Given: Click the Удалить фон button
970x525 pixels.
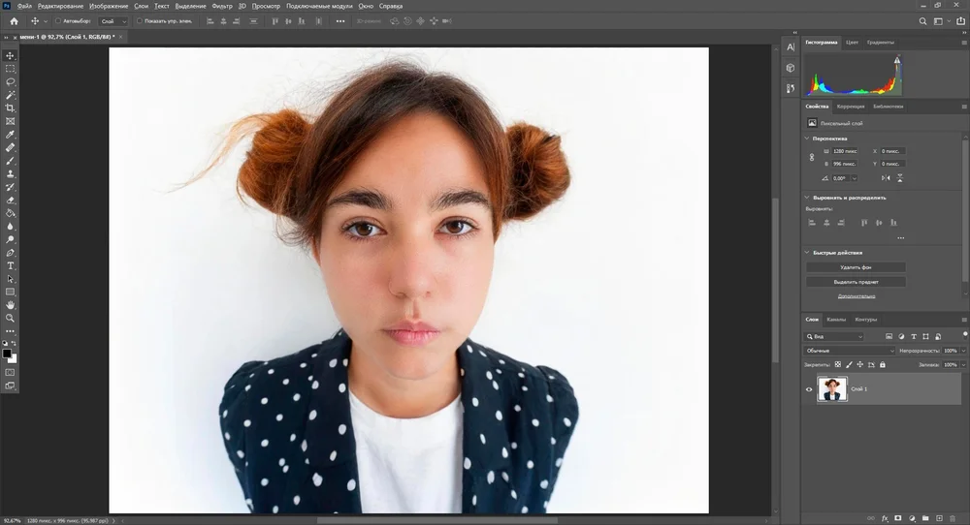Looking at the screenshot, I should point(856,267).
